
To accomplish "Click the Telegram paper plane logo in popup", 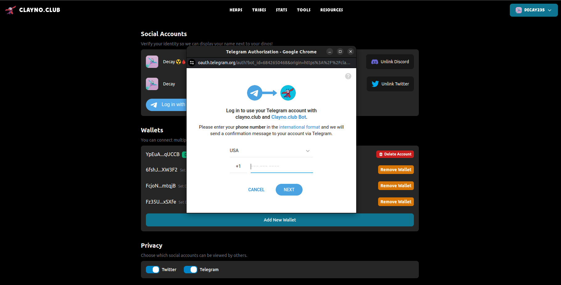I will point(255,93).
